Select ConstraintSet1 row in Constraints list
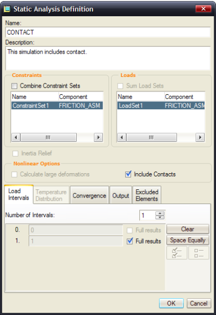The width and height of the screenshot is (216, 315). (57, 106)
